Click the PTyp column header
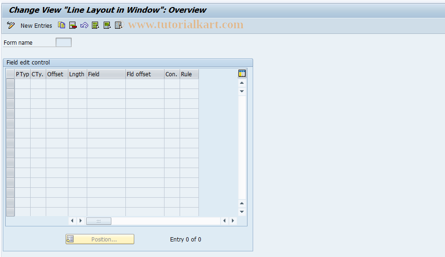Image resolution: width=445 pixels, height=257 pixels. [23, 74]
